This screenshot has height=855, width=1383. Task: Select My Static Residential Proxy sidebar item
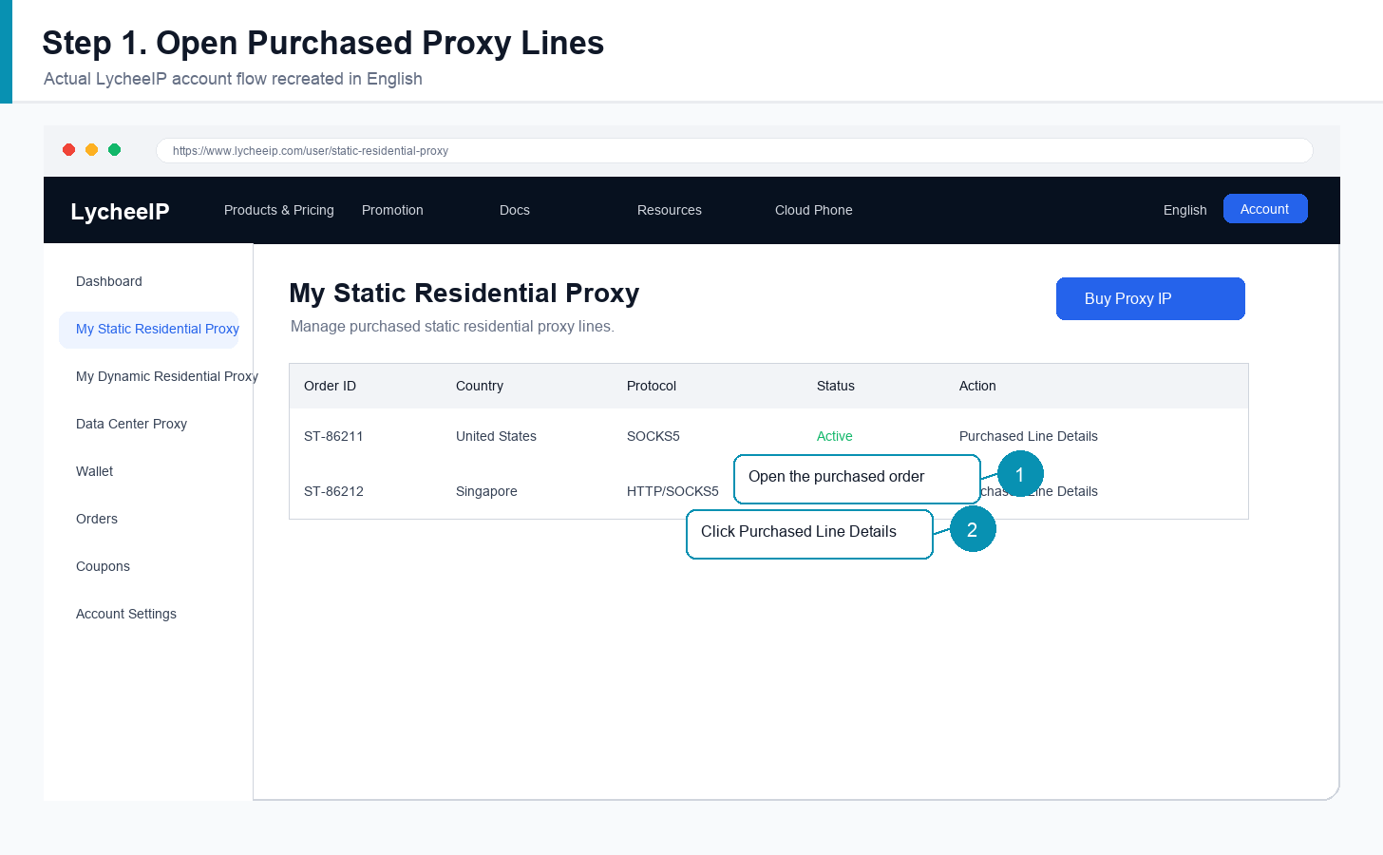149,330
